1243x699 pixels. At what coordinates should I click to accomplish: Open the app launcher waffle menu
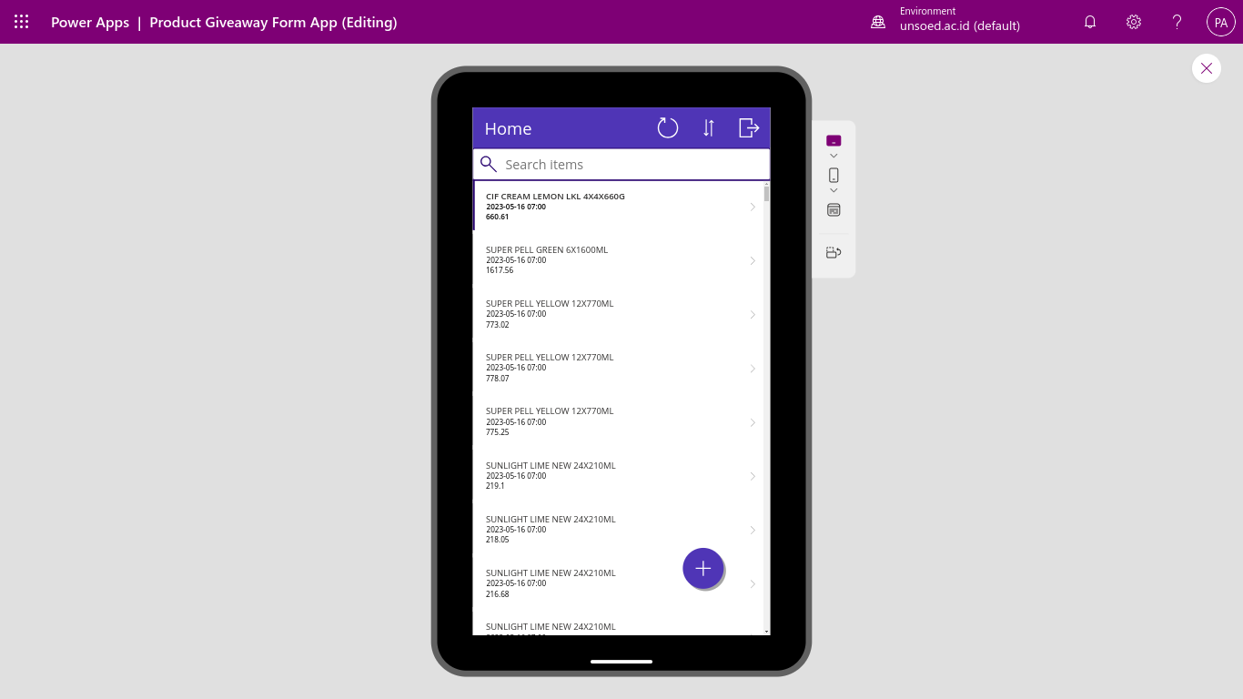coord(22,22)
